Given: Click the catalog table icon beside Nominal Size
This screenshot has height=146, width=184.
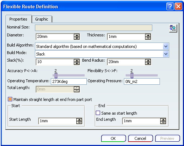Looking at the screenshot, I should (173, 28).
